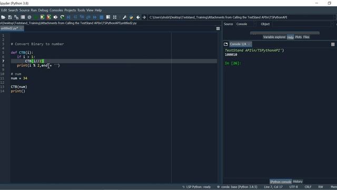Image resolution: width=337 pixels, height=190 pixels.
Task: Click the console input prompt In [26]:
Action: pyautogui.click(x=233, y=63)
